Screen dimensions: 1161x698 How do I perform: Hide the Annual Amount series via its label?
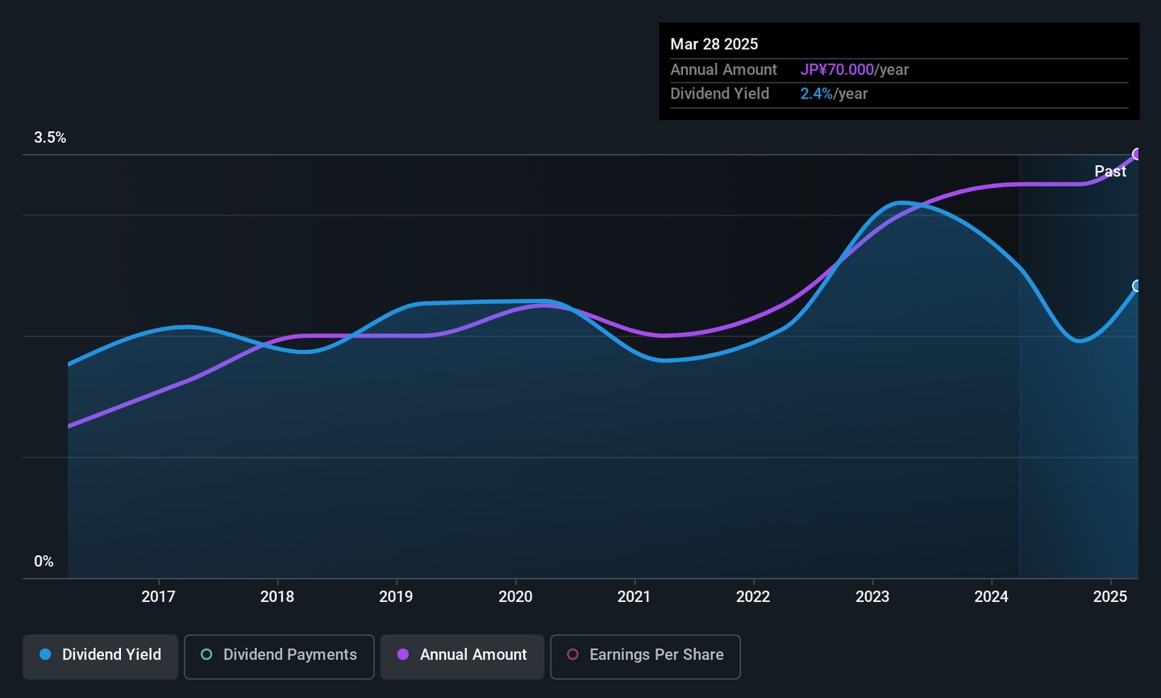click(473, 654)
